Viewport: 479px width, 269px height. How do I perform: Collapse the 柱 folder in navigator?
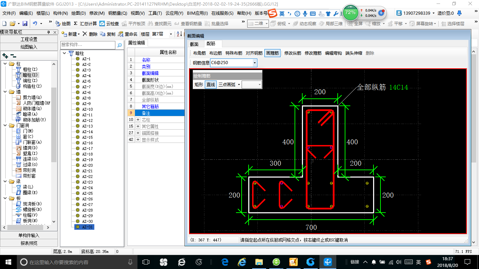click(5, 64)
